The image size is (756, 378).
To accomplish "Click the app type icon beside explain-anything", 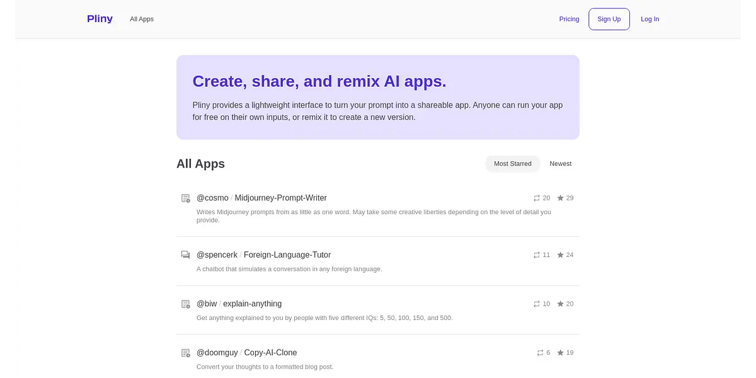I will pos(185,304).
